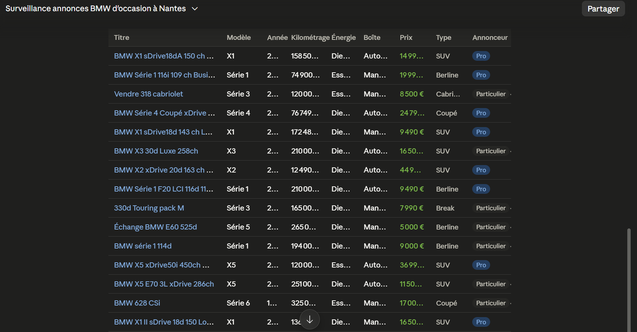Click the 5 000 € price in the E60 525d row
The width and height of the screenshot is (637, 332).
pos(412,227)
